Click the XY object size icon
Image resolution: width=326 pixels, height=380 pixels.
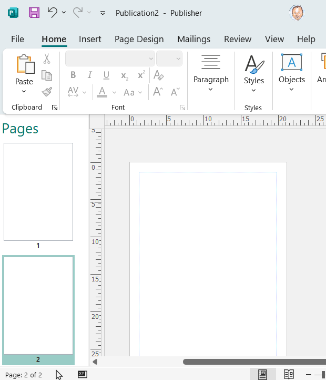(83, 374)
